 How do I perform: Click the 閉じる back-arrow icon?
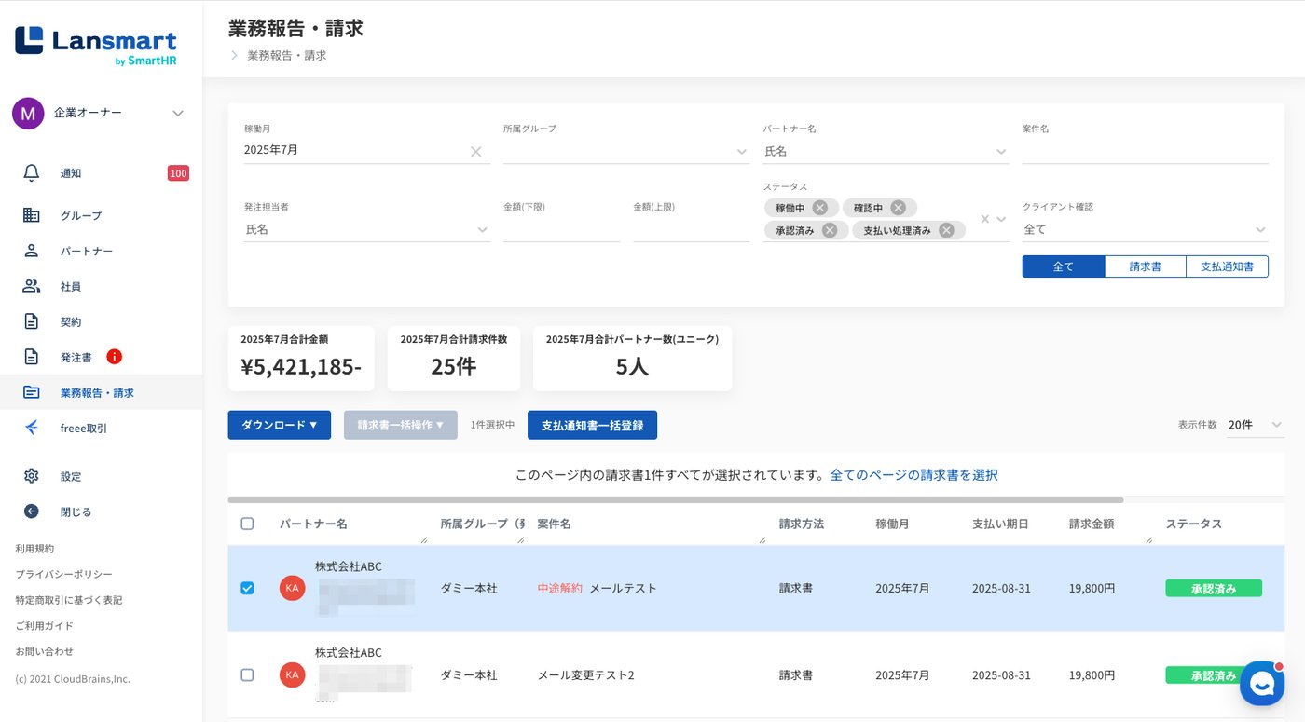tap(32, 511)
